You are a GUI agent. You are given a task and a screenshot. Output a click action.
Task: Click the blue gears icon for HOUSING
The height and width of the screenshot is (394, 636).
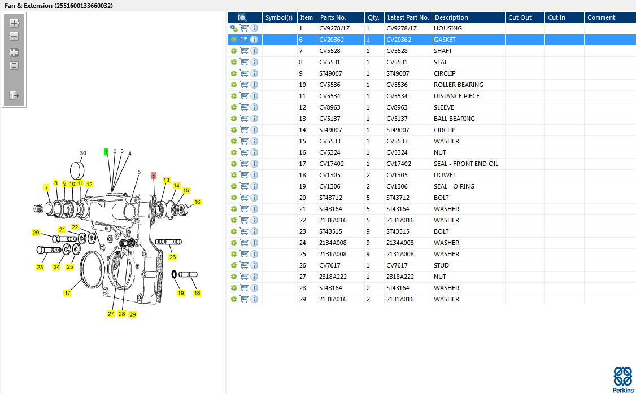(234, 28)
